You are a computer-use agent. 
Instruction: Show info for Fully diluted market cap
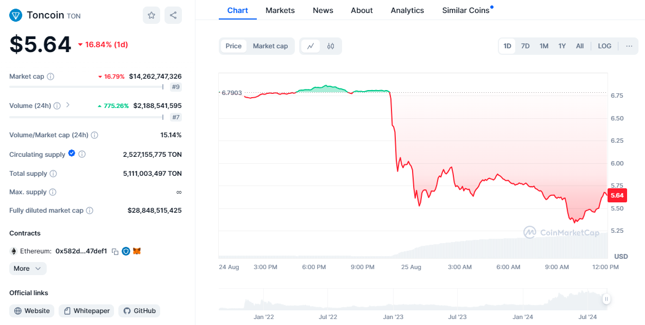pyautogui.click(x=89, y=211)
